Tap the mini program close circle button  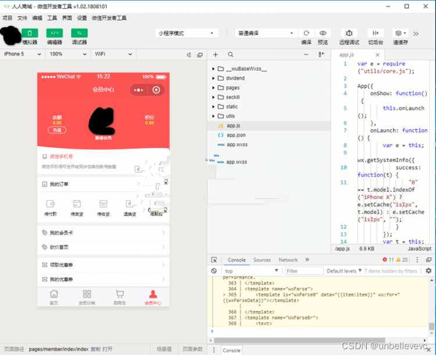156,90
